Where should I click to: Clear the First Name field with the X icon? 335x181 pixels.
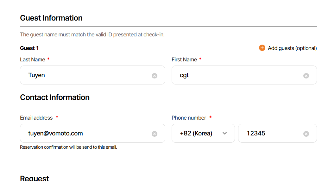pyautogui.click(x=306, y=76)
